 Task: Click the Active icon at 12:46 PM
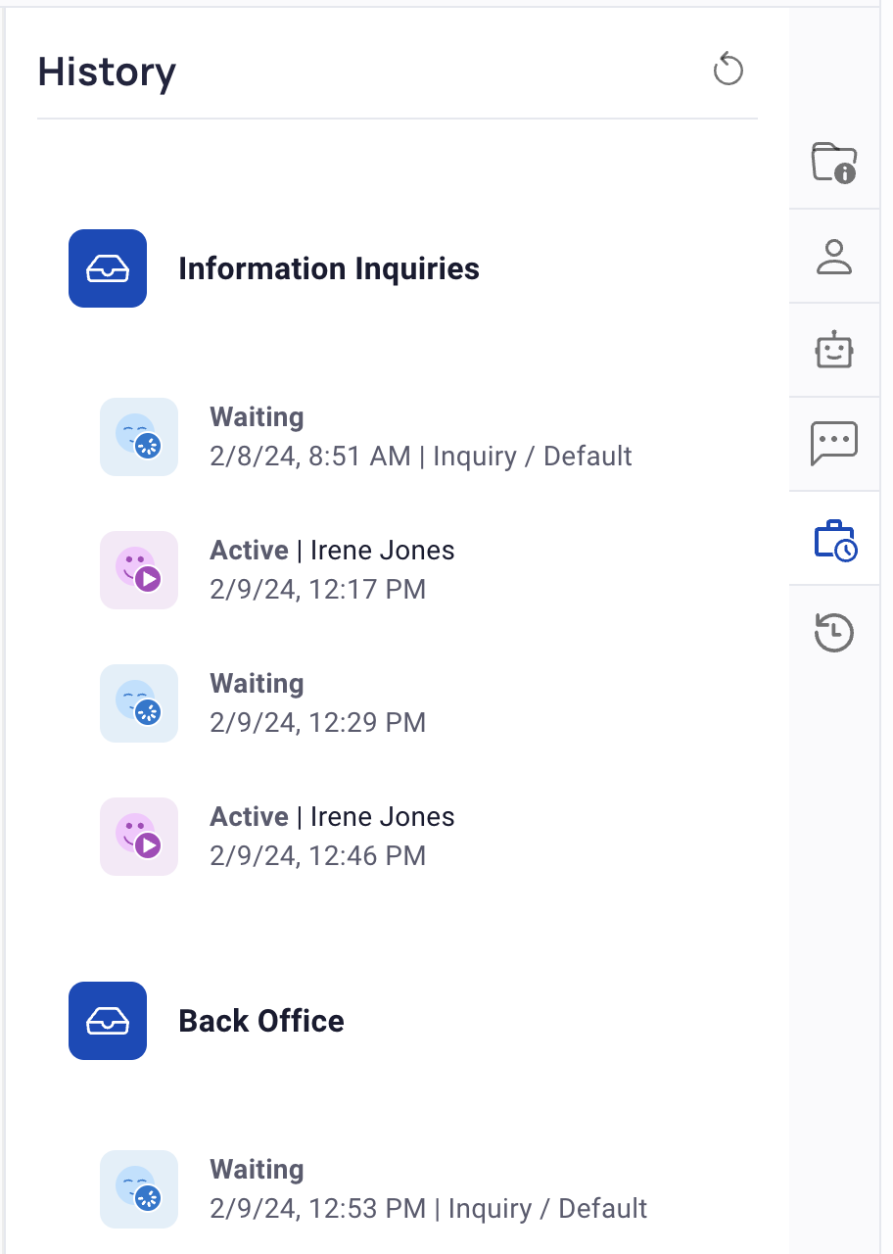pos(139,837)
